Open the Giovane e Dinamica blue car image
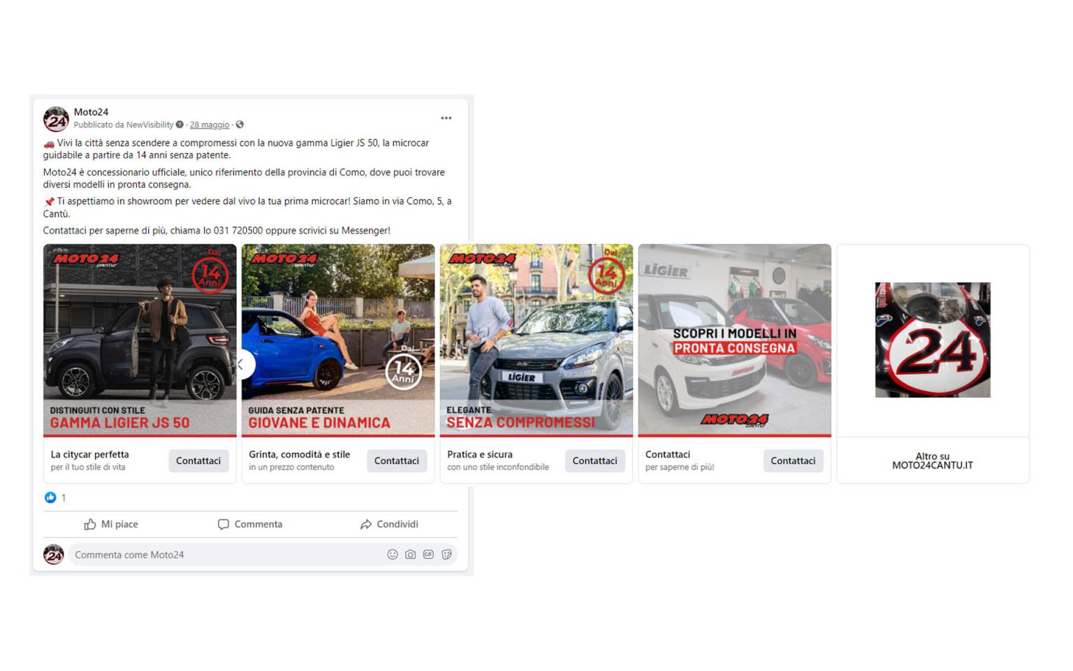Screen dimensions: 1073x671 tap(338, 340)
